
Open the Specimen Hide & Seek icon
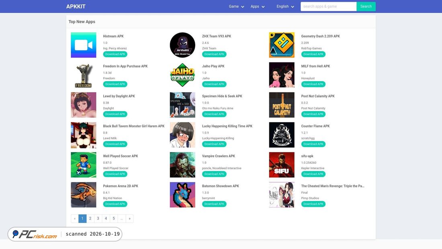point(182,105)
